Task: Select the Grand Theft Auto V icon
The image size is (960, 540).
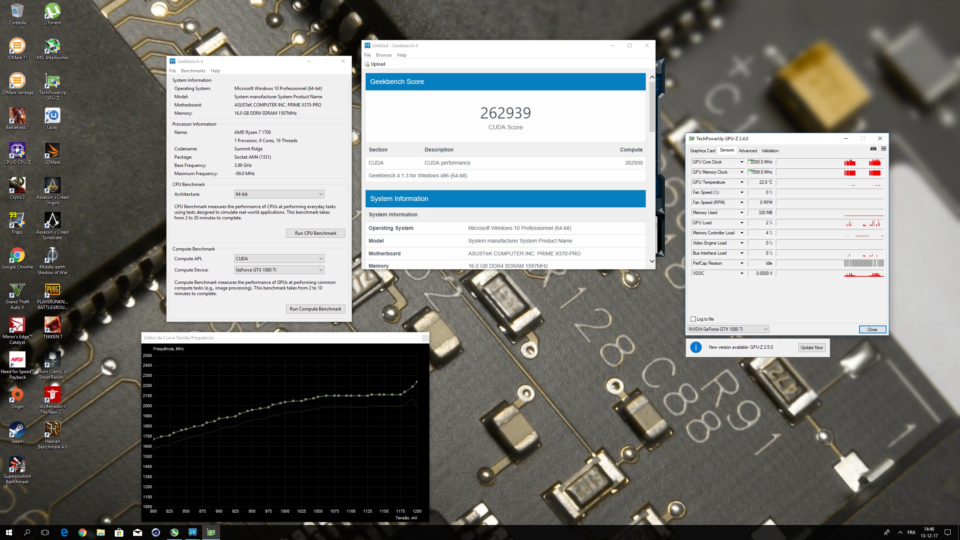Action: (17, 296)
